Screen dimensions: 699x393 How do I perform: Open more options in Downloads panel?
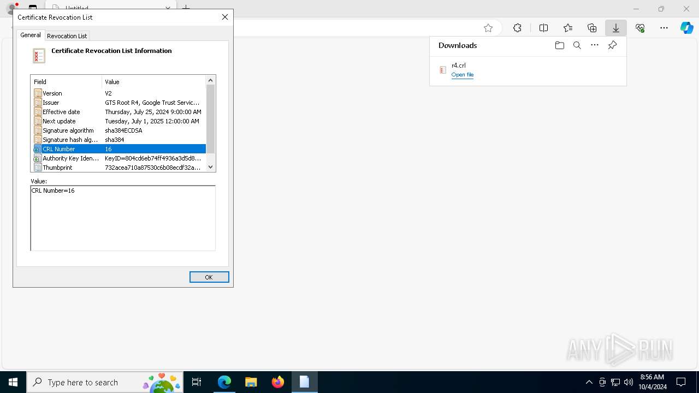(x=595, y=45)
